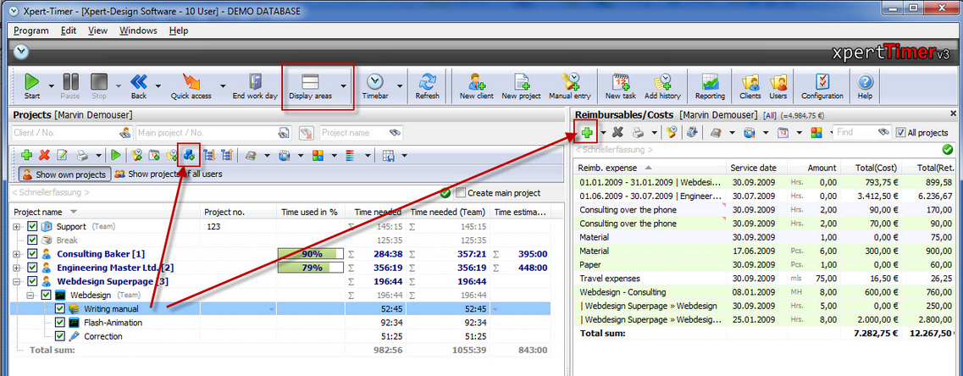Expand the Support project tree node
This screenshot has height=376, width=963.
pos(17,227)
